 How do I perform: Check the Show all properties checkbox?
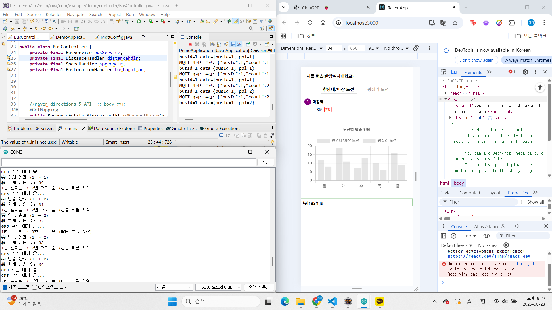[523, 202]
